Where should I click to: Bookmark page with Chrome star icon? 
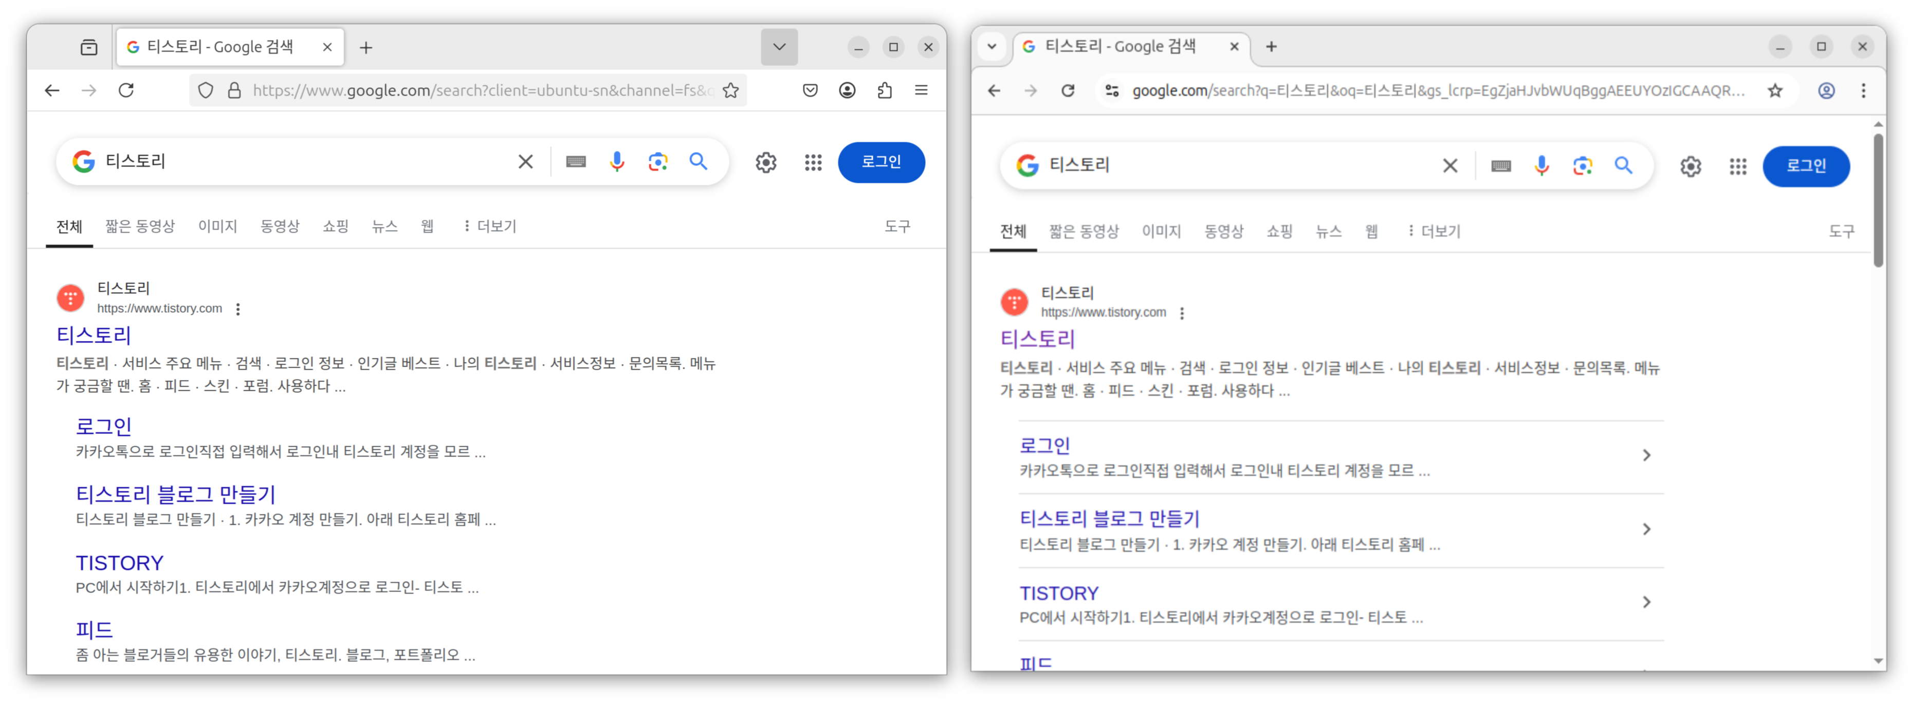(x=1775, y=90)
